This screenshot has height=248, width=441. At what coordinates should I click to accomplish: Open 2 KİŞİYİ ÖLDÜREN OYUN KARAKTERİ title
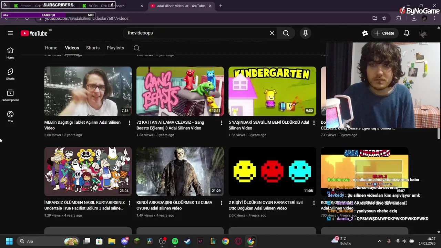click(266, 205)
